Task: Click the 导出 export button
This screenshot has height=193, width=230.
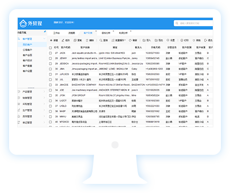Action: (159, 40)
